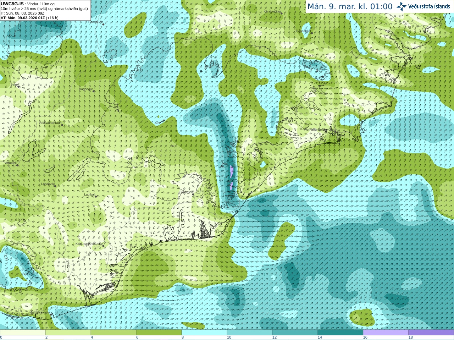Click the 16–18 m/s legend swatch

(x=386, y=333)
